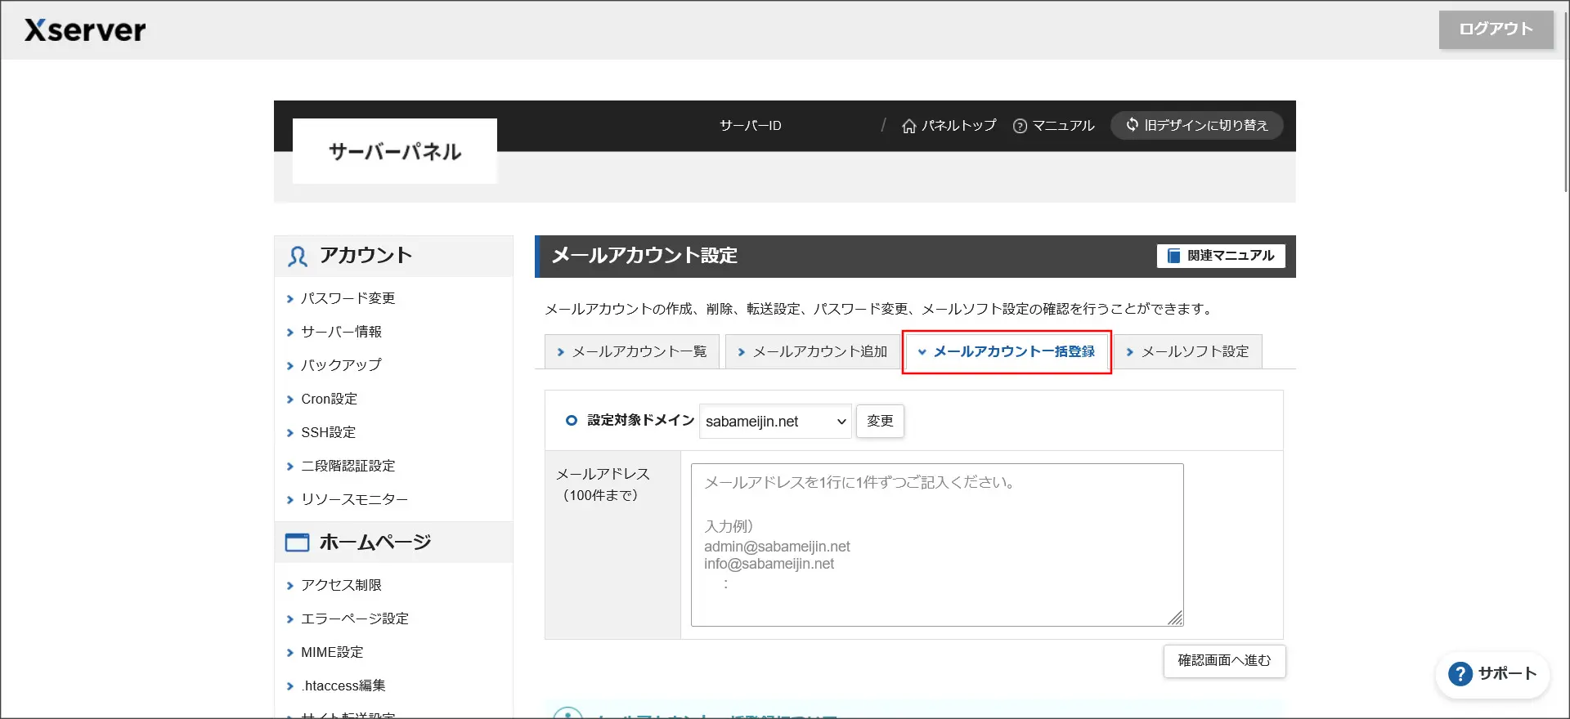Click the メールアカウント設定 heading
This screenshot has width=1570, height=719.
(644, 256)
